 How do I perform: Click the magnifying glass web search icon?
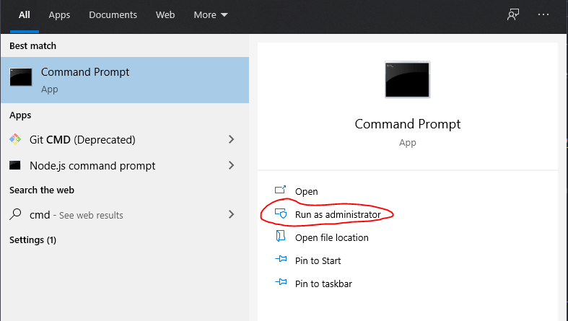[x=15, y=214]
